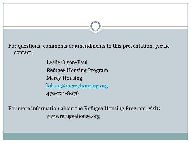Click the word 'visit:' before the website
The height and width of the screenshot is (143, 191).
[x=153, y=108]
